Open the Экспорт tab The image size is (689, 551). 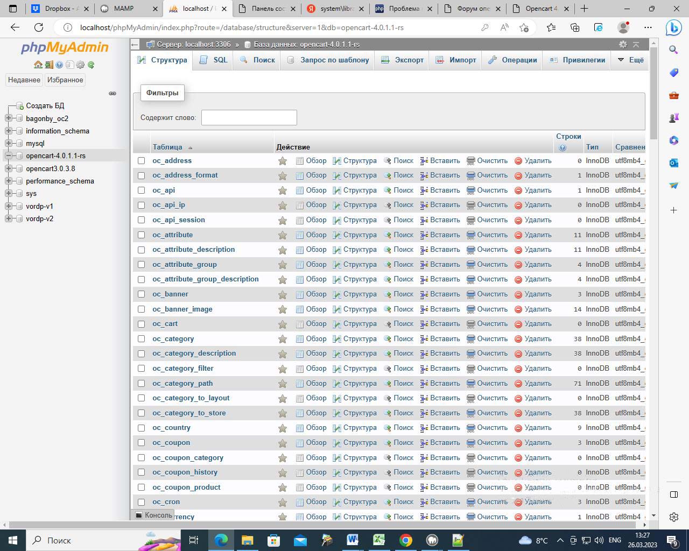coord(403,60)
